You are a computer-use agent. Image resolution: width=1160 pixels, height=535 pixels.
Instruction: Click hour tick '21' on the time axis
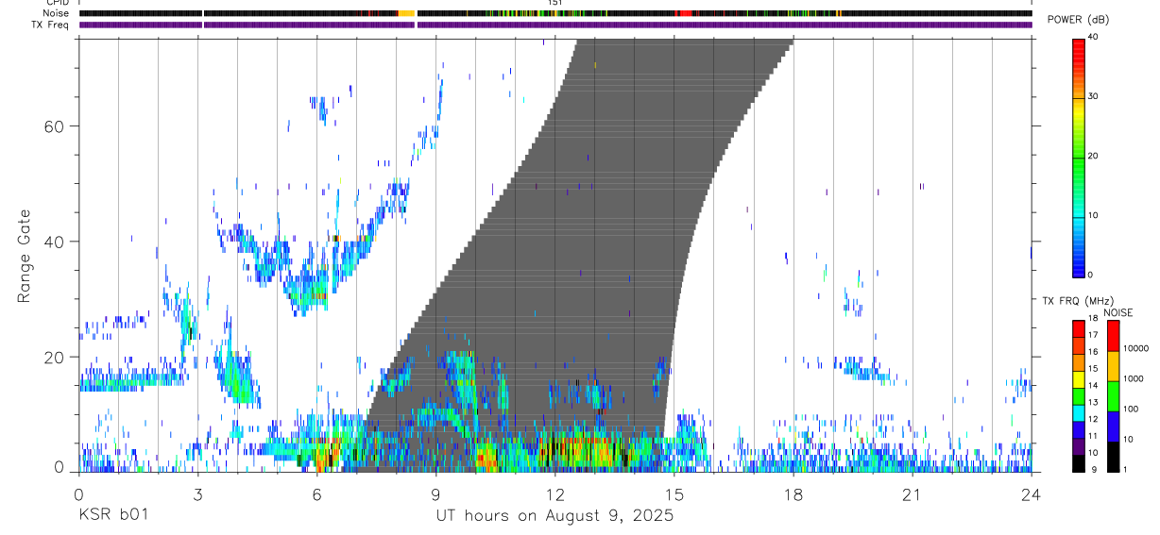[912, 493]
